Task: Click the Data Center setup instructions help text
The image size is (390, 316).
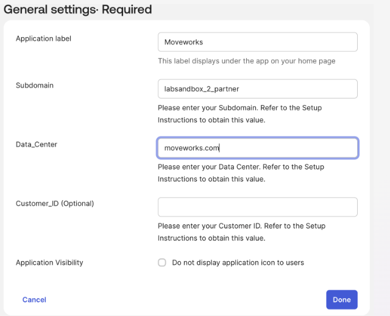Action: (x=241, y=173)
